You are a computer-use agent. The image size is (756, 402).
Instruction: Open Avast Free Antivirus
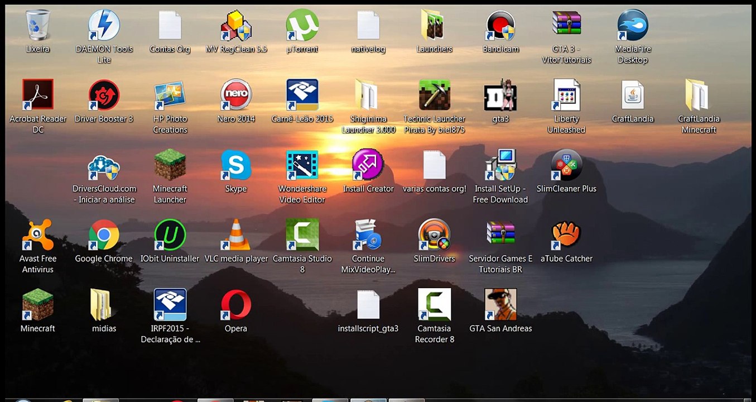point(38,235)
